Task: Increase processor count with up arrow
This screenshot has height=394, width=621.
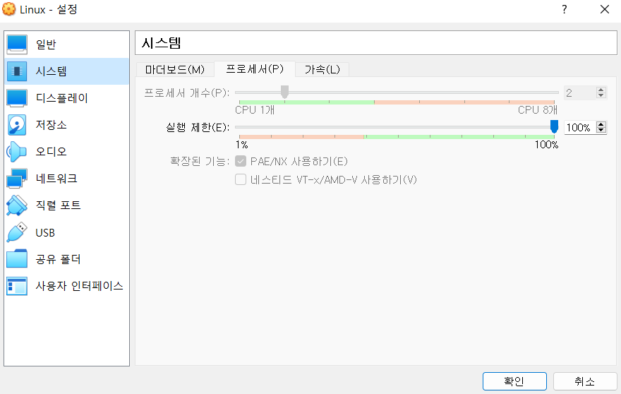Action: tap(601, 90)
